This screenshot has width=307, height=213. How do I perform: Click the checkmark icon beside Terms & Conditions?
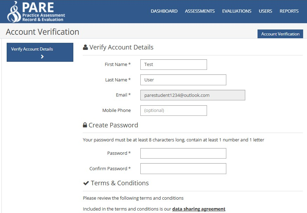(86, 183)
